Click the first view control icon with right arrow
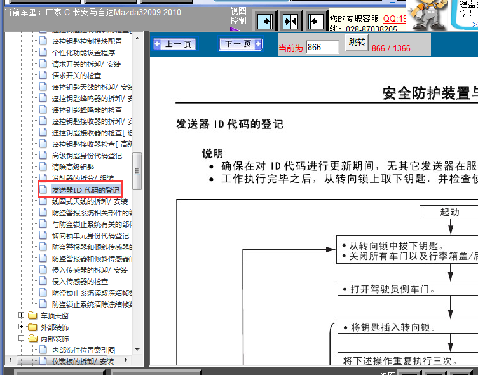Image resolution: width=478 pixels, height=375 pixels. (x=266, y=21)
